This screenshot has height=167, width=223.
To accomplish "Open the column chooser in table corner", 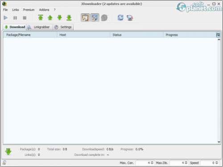I will click(x=218, y=35).
